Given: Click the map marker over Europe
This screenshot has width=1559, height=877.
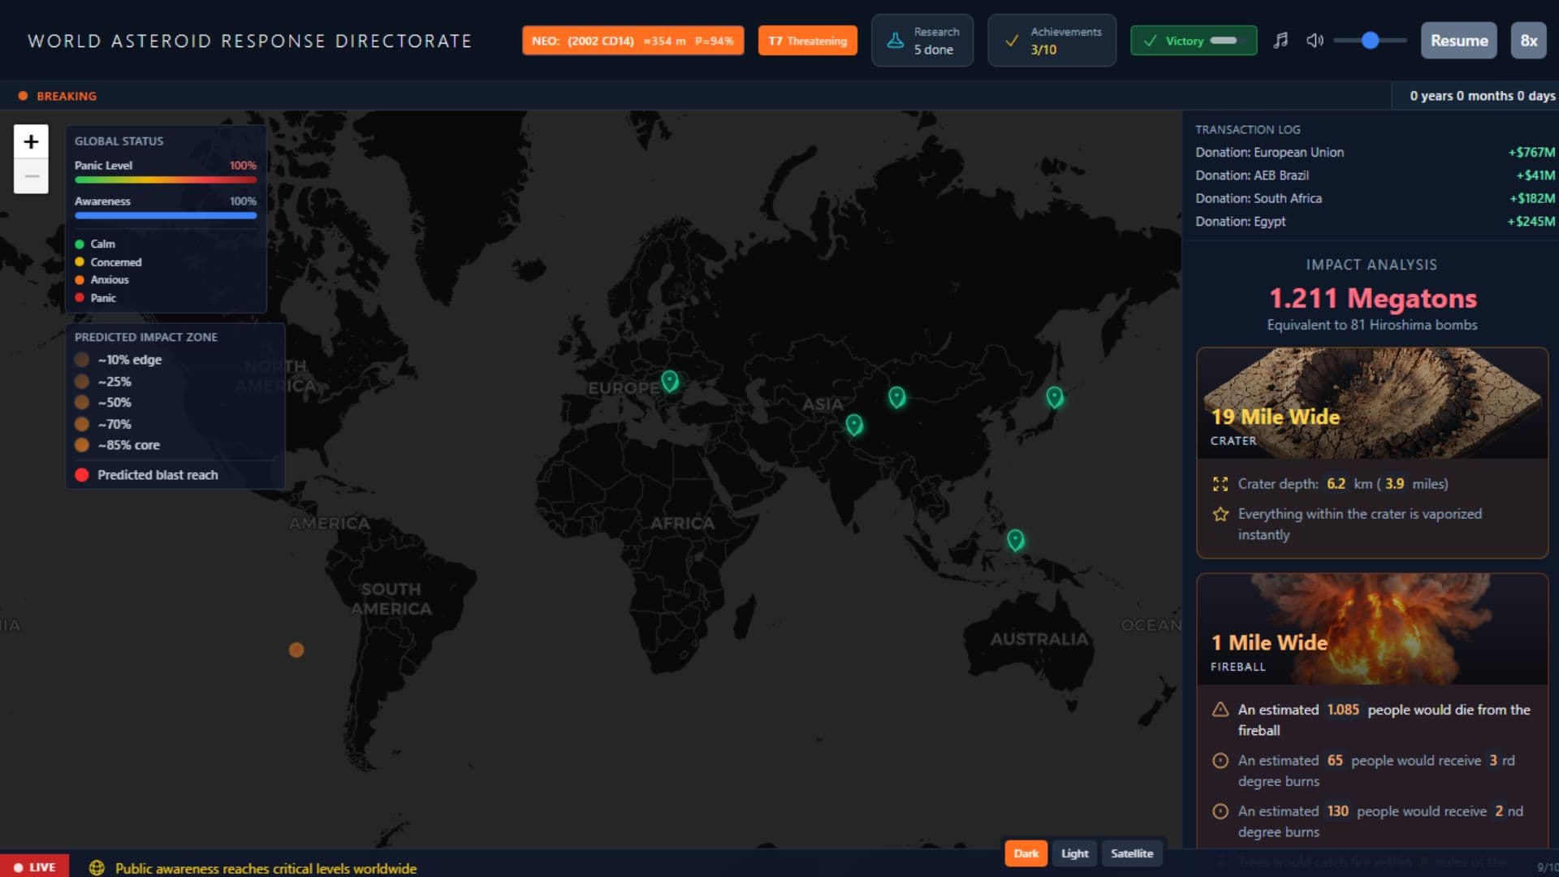Looking at the screenshot, I should tap(669, 380).
